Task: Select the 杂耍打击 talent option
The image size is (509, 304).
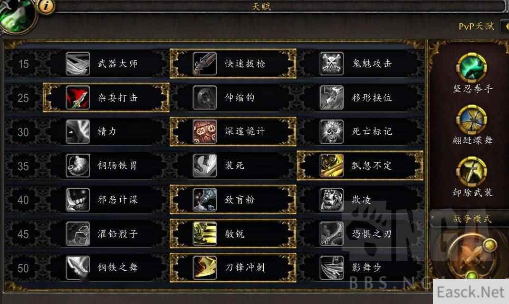Action: point(106,98)
